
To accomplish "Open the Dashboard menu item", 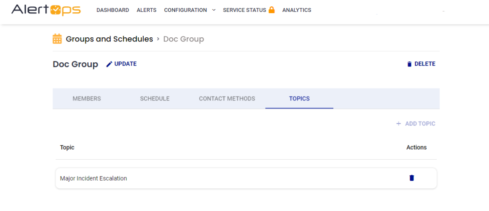I will point(113,10).
